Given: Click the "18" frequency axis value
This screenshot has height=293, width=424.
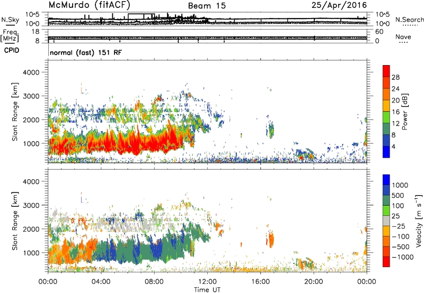Looking at the screenshot, I should pos(36,32).
